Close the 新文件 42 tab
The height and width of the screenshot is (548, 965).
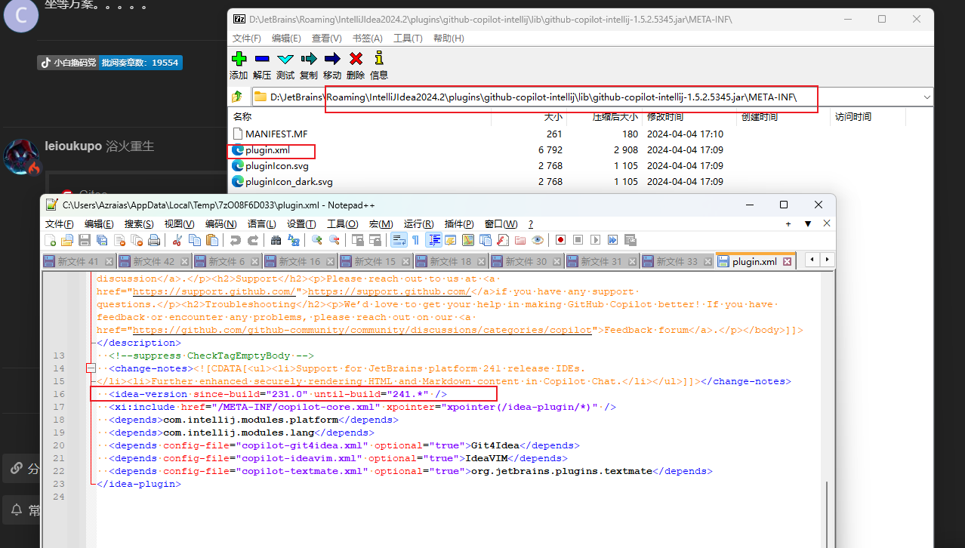[184, 262]
